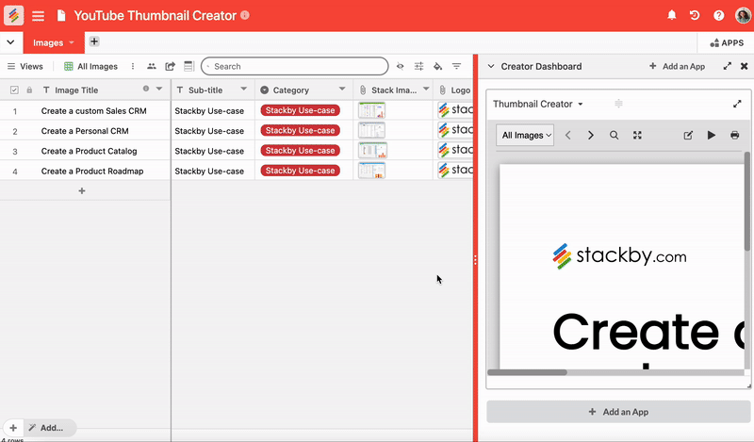
Task: Edit the page design icon
Action: click(x=688, y=135)
